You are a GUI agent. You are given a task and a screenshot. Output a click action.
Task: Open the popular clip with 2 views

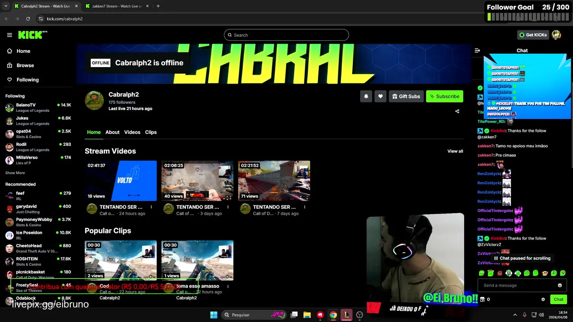point(121,260)
